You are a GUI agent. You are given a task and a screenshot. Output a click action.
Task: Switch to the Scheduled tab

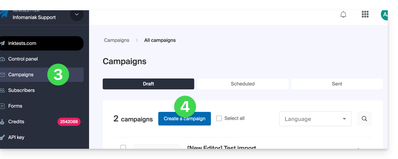pos(242,84)
